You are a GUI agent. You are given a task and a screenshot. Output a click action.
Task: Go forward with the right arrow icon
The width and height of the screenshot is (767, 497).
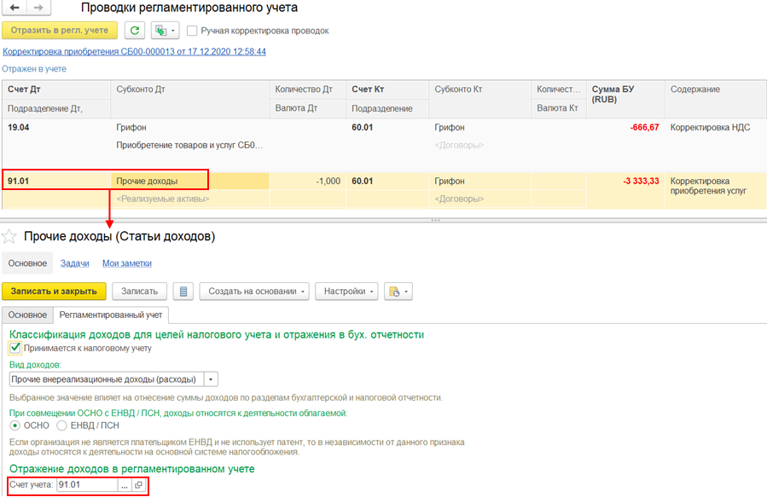38,8
